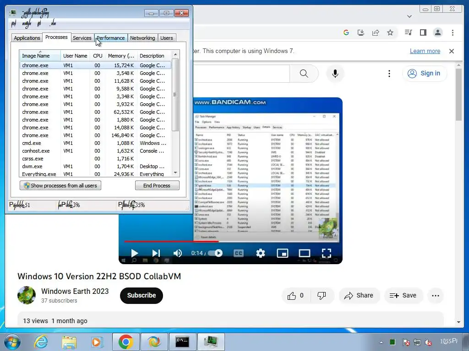Open Chrome three-dot menu
Screen dimensions: 469x351
click(x=453, y=32)
